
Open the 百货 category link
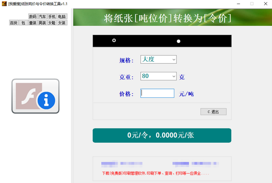pos(14,23)
